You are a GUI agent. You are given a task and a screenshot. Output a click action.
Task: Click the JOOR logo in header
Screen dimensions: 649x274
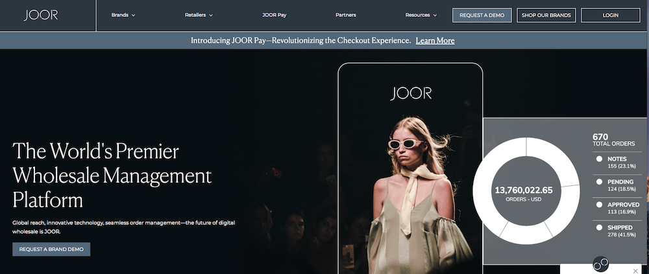pos(41,16)
